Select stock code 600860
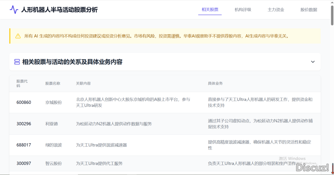Screen dimensions: 334x175 tap(24, 103)
